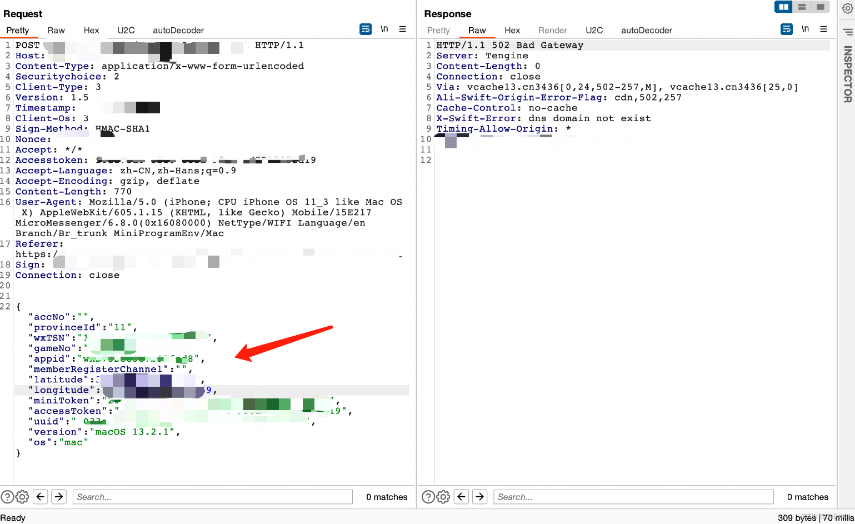The width and height of the screenshot is (855, 524).
Task: Select side-by-side layout view
Action: (x=783, y=7)
